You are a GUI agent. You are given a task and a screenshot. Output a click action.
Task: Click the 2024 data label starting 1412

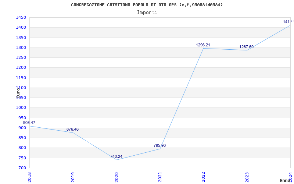288,22
